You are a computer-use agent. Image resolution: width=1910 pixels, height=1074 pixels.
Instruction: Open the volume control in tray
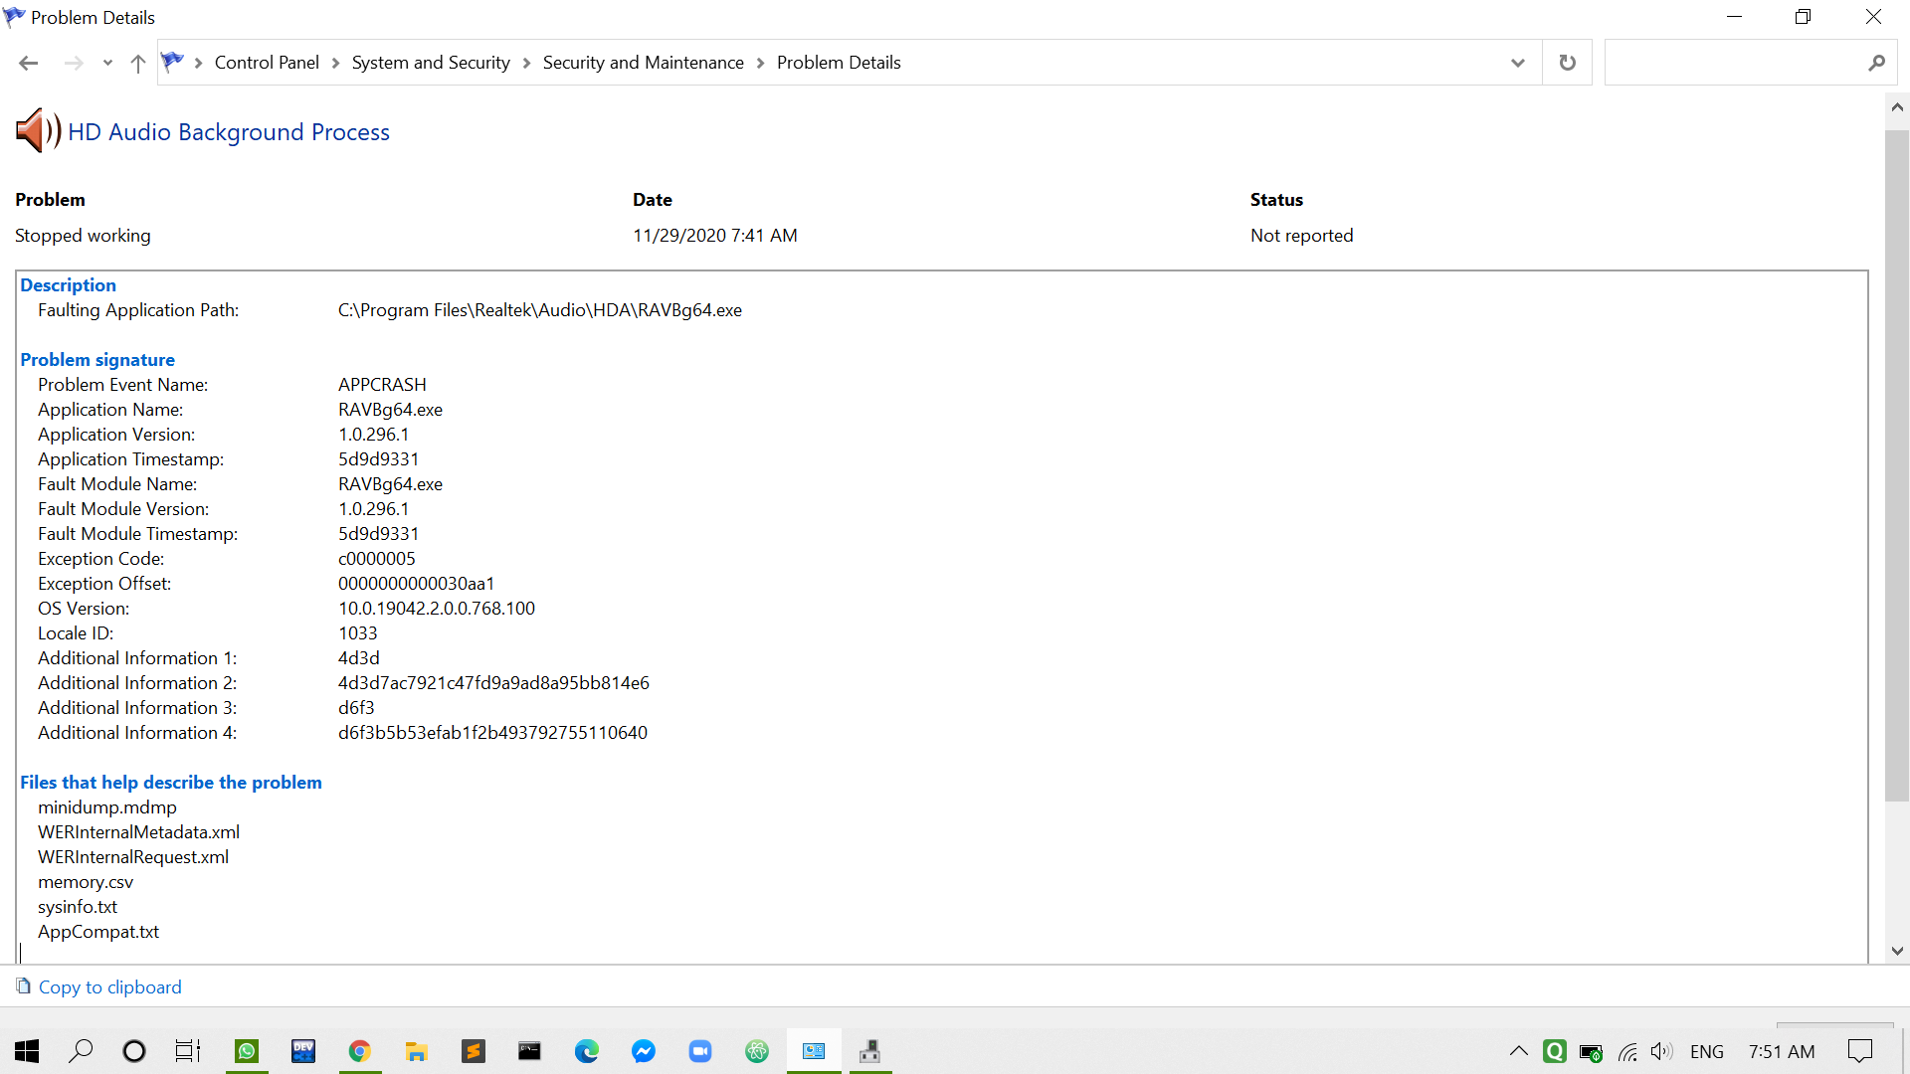pyautogui.click(x=1661, y=1051)
